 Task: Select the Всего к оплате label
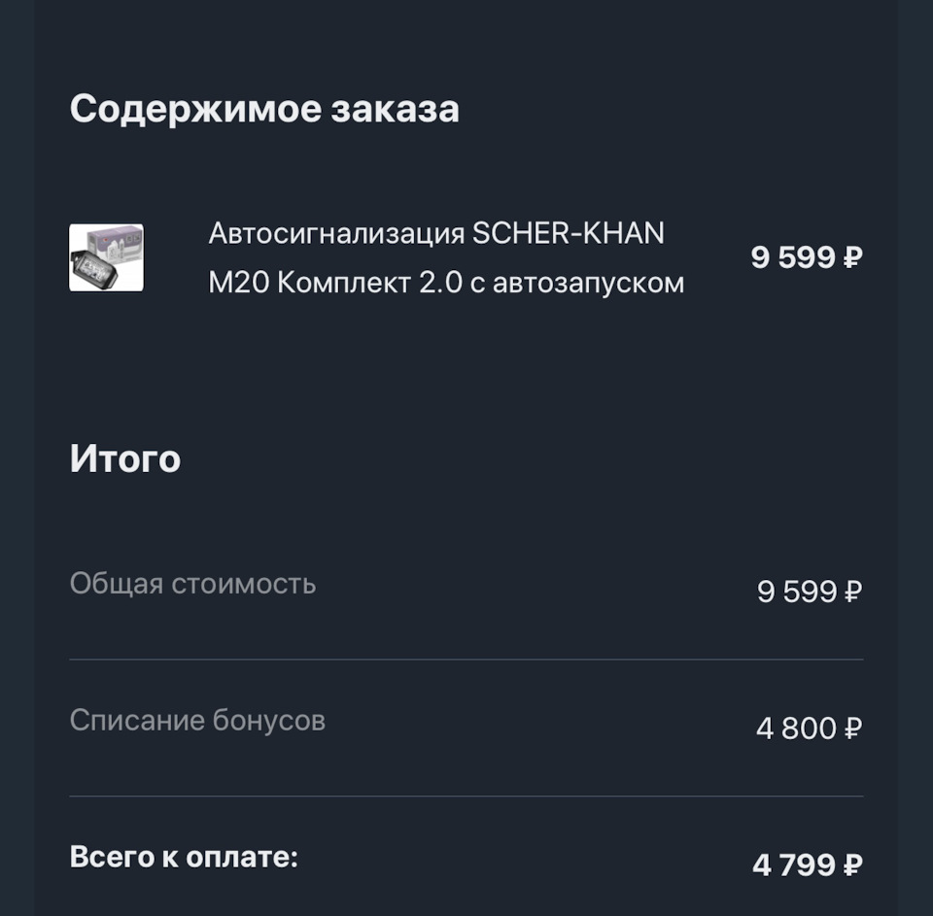184,858
